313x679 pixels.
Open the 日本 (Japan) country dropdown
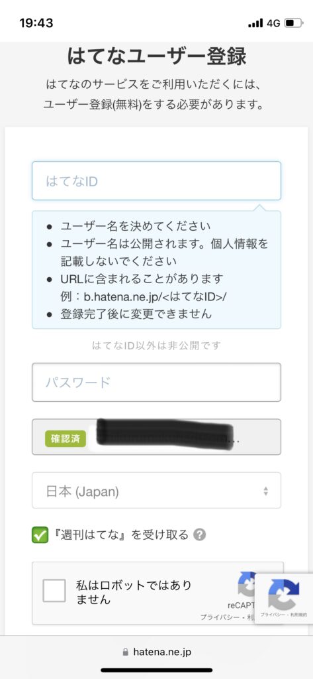click(156, 491)
